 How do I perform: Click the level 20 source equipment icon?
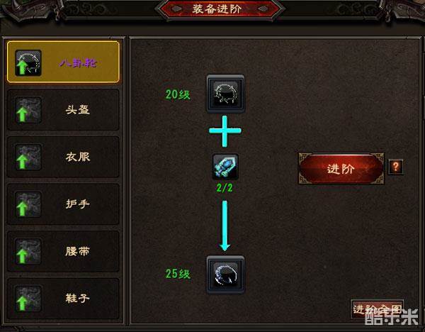point(225,94)
